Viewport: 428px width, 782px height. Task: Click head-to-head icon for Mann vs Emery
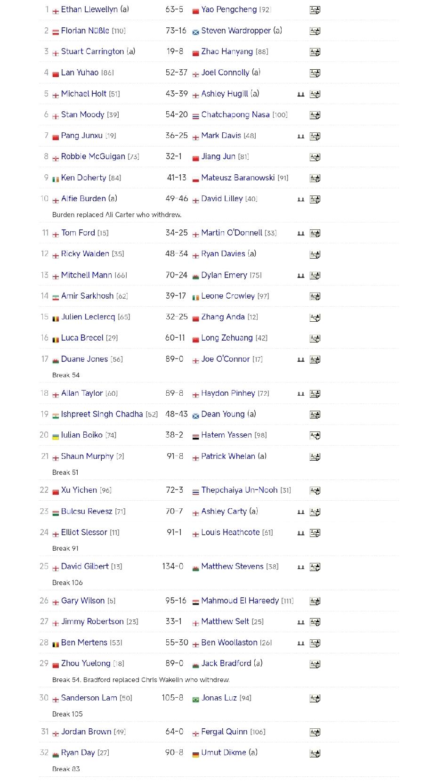(x=300, y=276)
